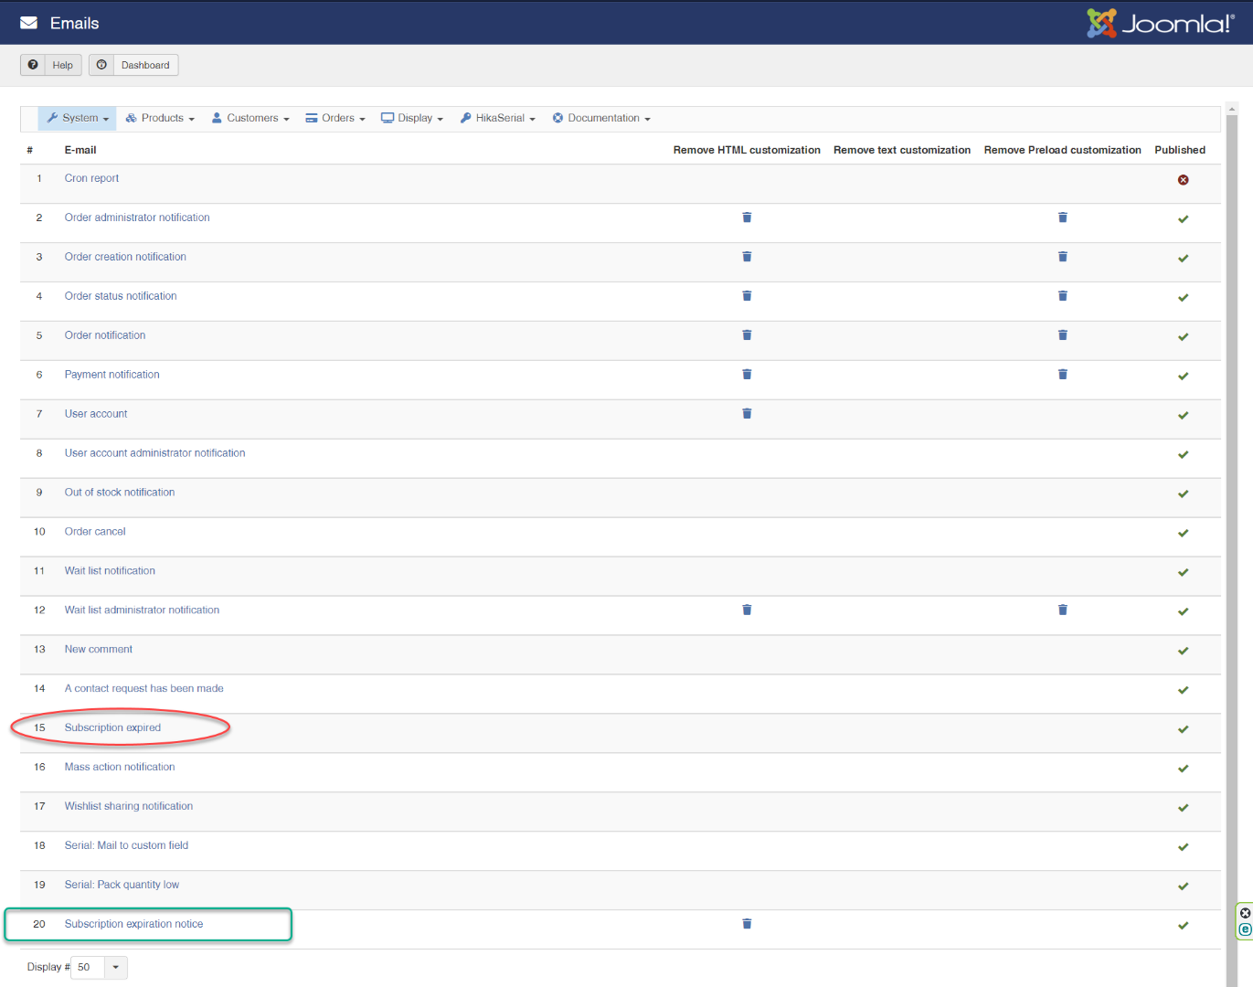Open the Documentation menu

(601, 118)
